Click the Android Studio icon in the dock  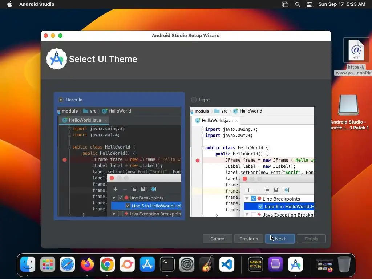coord(295,264)
